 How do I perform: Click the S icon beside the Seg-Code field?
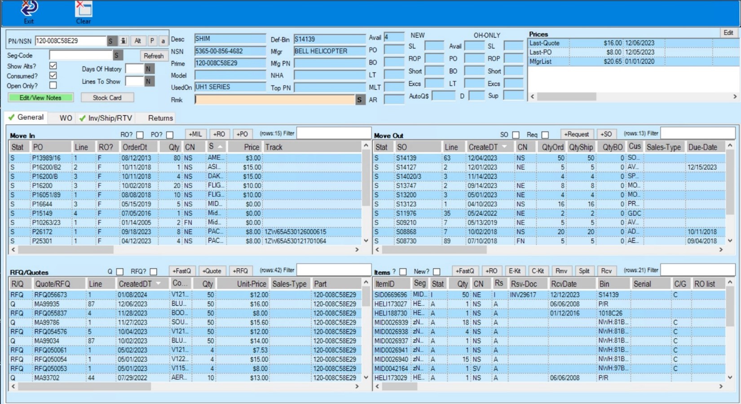(x=117, y=55)
